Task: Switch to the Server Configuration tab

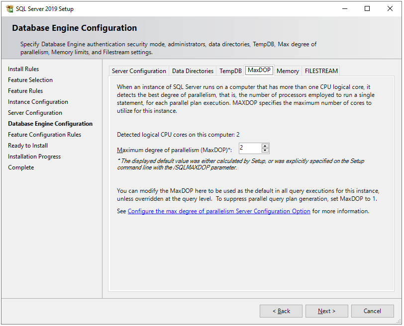Action: pos(139,71)
